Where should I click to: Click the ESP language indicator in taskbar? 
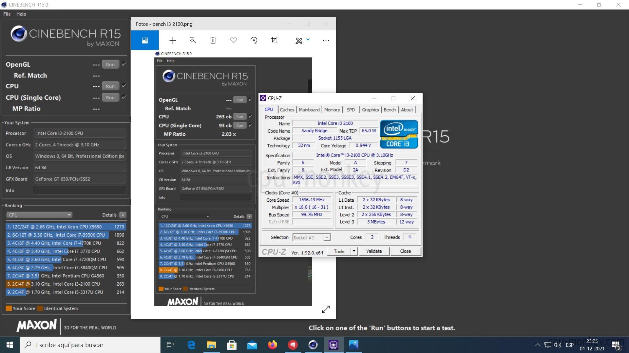(570, 345)
